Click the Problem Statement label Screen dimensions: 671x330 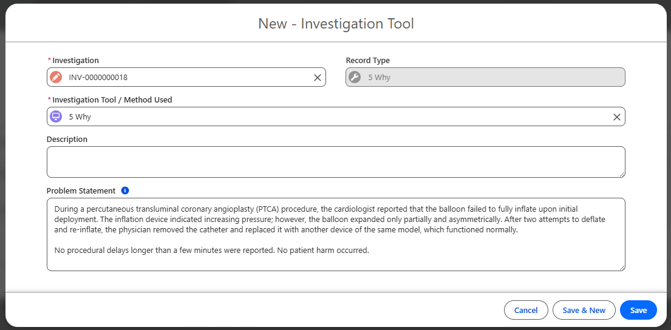81,191
